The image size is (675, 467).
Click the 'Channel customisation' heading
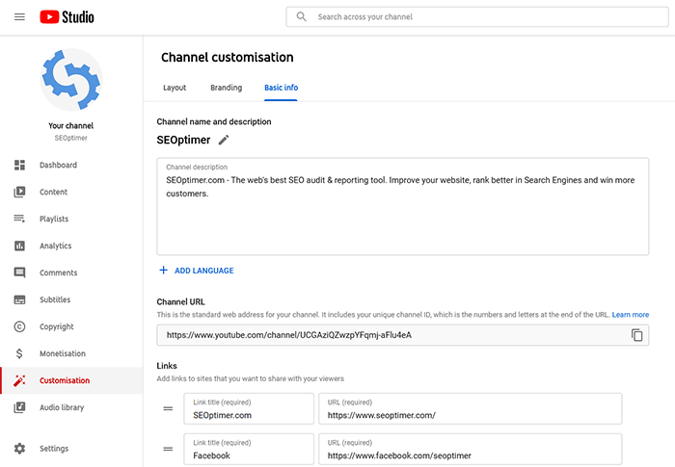click(x=228, y=57)
